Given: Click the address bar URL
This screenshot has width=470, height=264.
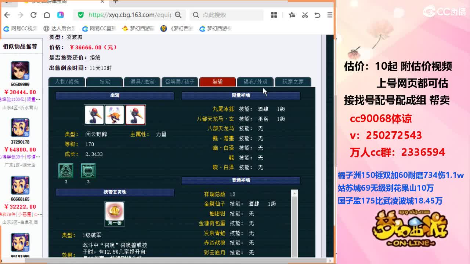Looking at the screenshot, I should [x=130, y=15].
